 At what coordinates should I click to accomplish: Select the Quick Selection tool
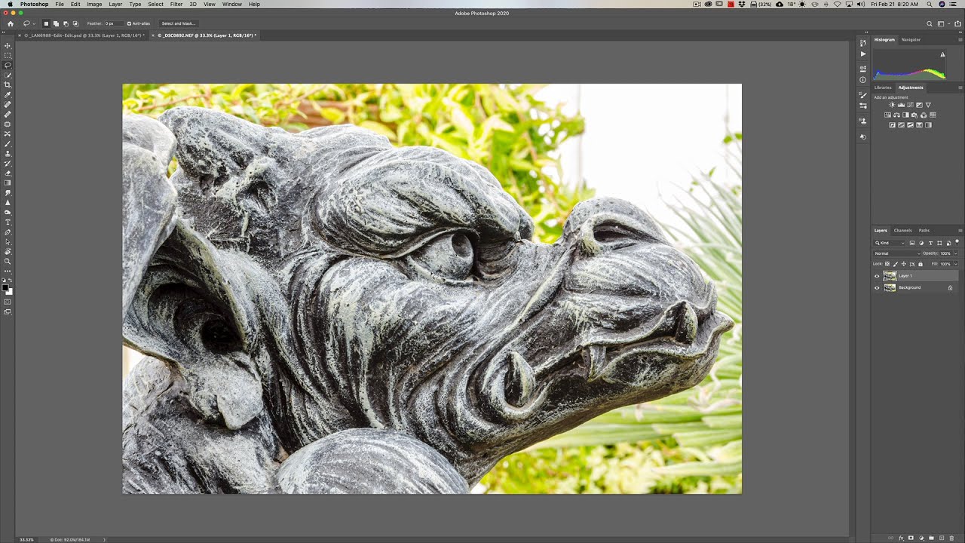[x=8, y=75]
